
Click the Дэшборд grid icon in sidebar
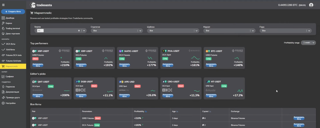pyautogui.click(x=3, y=18)
